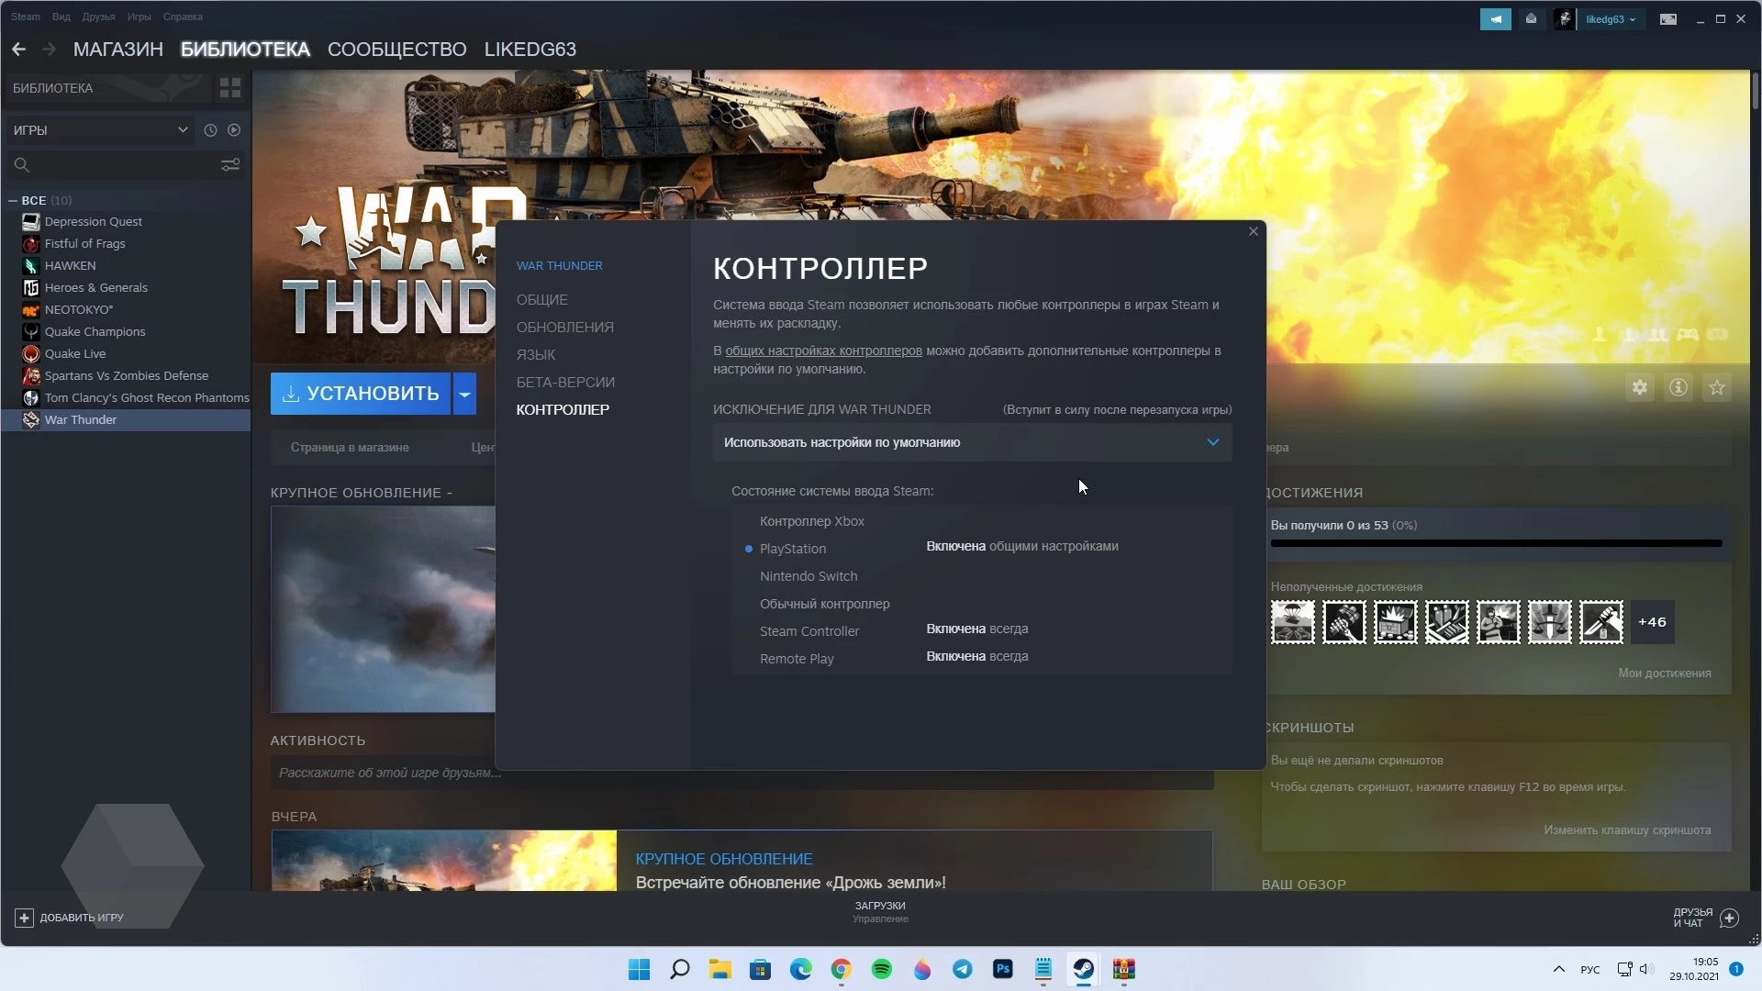Image resolution: width=1762 pixels, height=991 pixels.
Task: Select Spartans Vs Zombies Defense
Action: pyautogui.click(x=127, y=375)
